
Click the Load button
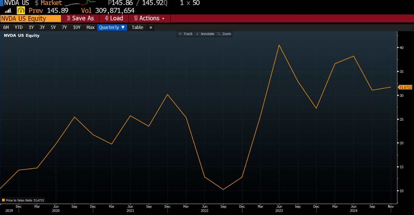[114, 19]
